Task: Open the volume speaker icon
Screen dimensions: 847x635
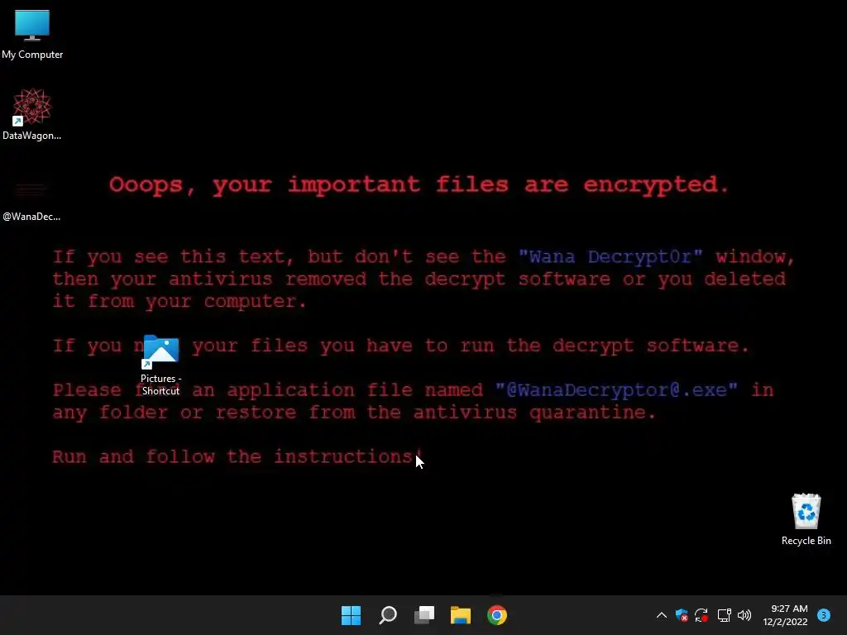Action: [x=744, y=615]
